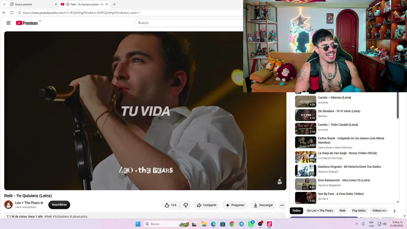Select the Todos filter chip
Image resolution: width=407 pixels, height=229 pixels.
tap(296, 211)
